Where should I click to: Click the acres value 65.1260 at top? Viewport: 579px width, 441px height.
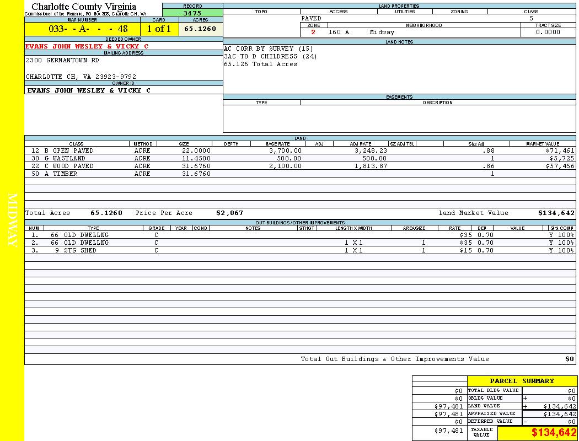tap(200, 29)
